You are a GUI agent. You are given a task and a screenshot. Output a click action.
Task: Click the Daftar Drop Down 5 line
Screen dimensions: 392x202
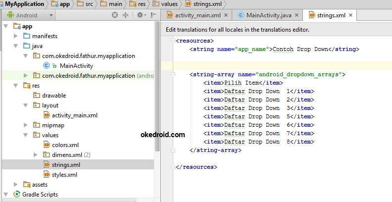click(x=259, y=116)
